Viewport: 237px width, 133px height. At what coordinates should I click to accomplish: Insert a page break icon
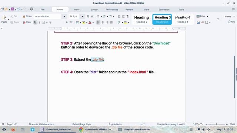coord(203,22)
